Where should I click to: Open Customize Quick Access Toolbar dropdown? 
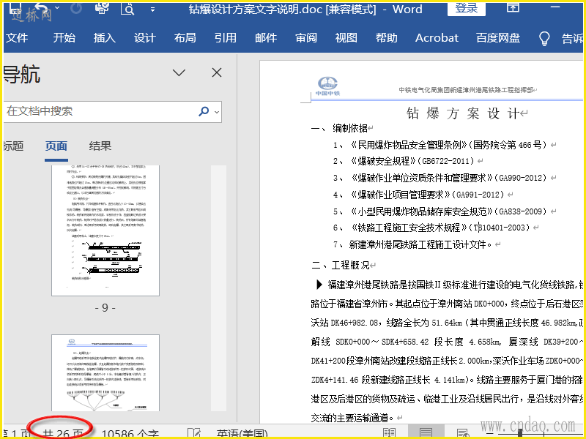pyautogui.click(x=152, y=10)
